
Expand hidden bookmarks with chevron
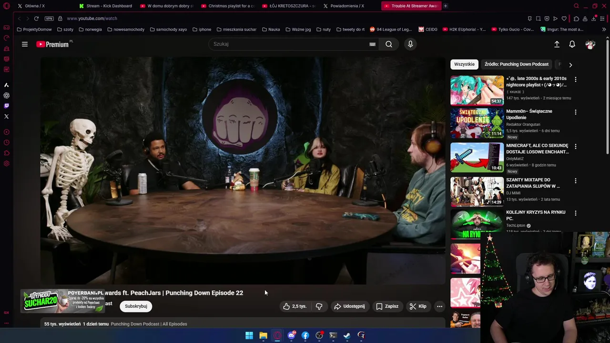pyautogui.click(x=604, y=30)
